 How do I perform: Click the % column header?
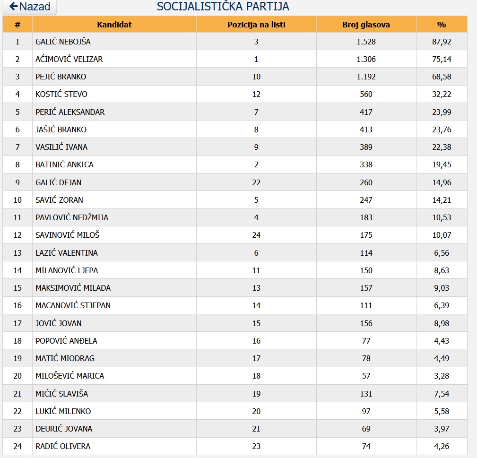tap(442, 24)
